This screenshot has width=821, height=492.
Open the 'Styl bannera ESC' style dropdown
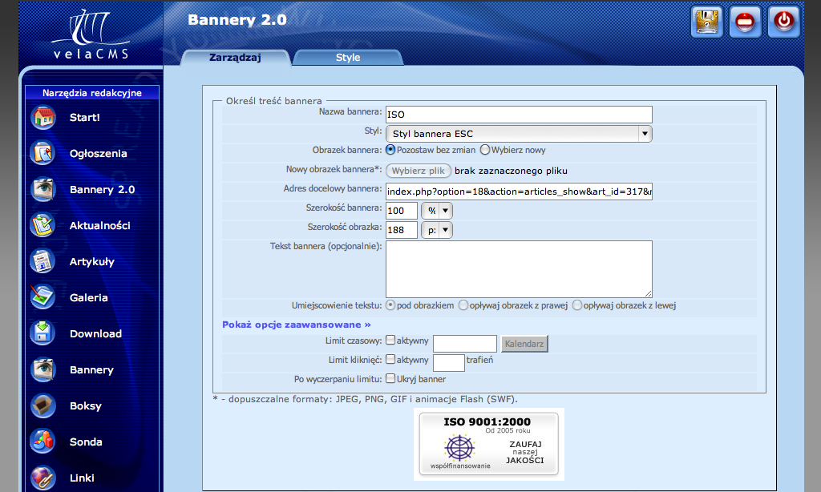pos(519,134)
